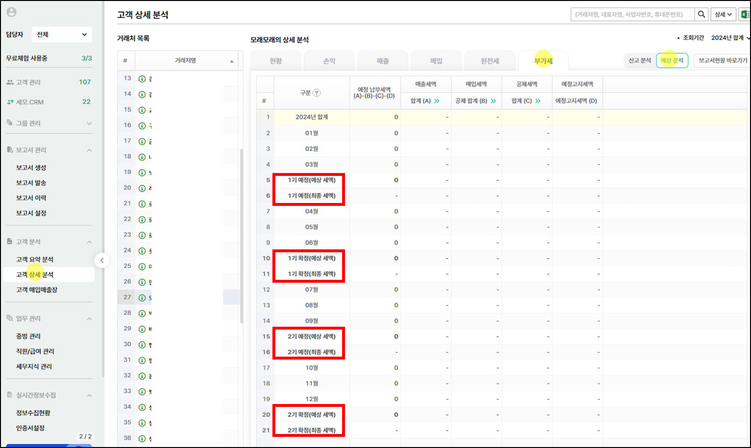Click 보고서현황 바로가기 button
The height and width of the screenshot is (448, 751).
[722, 60]
